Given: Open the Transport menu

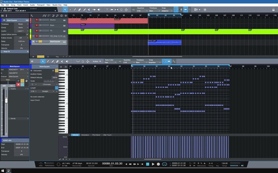Looking at the screenshot, I should pyautogui.click(x=41, y=5).
